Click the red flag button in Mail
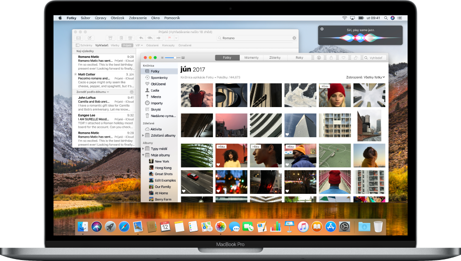 (169, 38)
